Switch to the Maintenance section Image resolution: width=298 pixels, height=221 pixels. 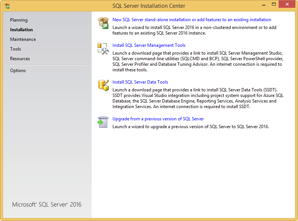tap(23, 39)
